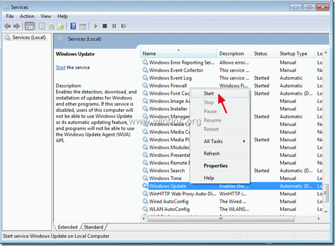Sort by the Startup Type column header
The width and height of the screenshot is (335, 246).
297,54
